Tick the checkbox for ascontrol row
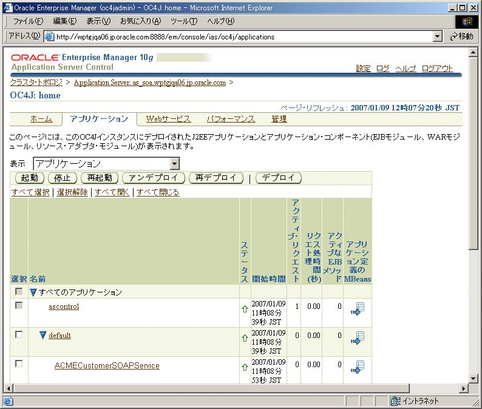 click(19, 305)
